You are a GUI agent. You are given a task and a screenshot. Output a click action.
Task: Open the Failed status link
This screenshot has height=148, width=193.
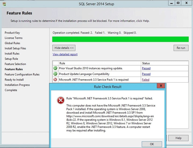(x=146, y=80)
